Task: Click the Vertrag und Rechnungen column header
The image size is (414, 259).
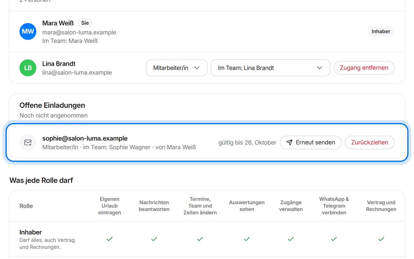Action: 381,206
